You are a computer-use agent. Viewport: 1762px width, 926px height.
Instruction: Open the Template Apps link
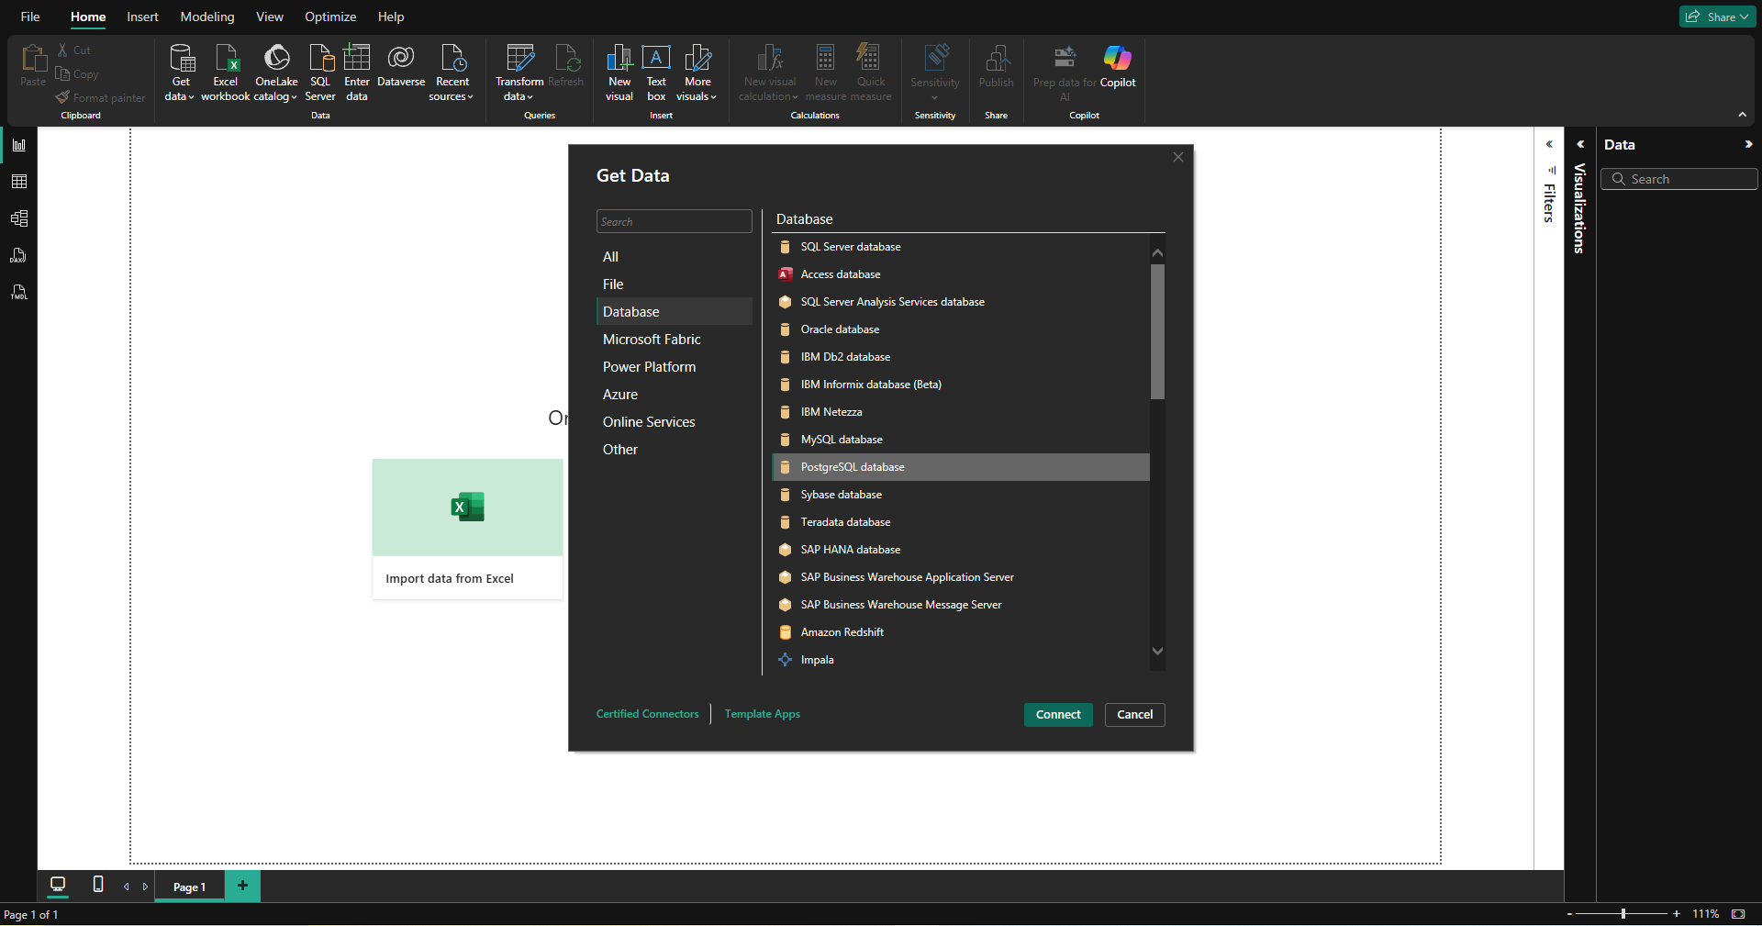tap(763, 714)
